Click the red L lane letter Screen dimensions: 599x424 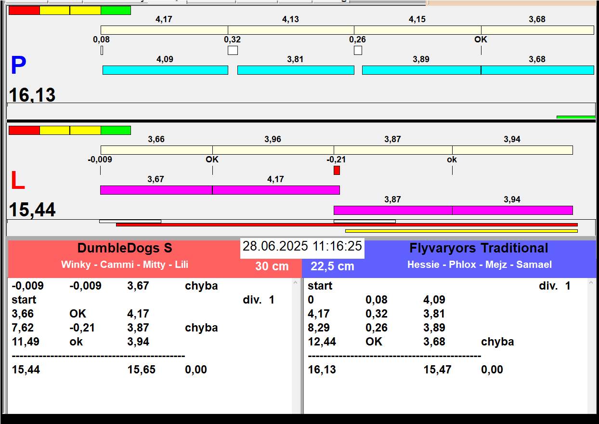(18, 181)
